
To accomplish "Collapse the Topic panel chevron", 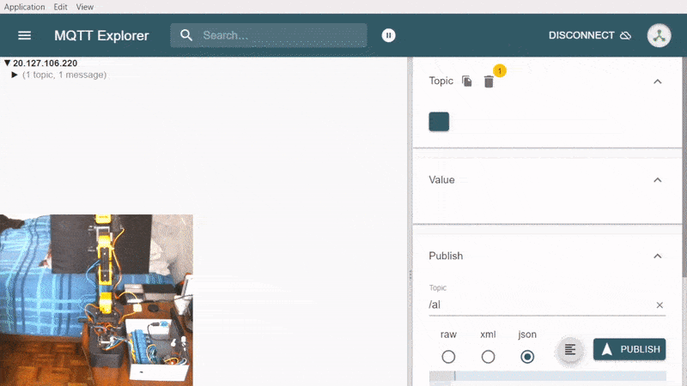I will (x=657, y=81).
